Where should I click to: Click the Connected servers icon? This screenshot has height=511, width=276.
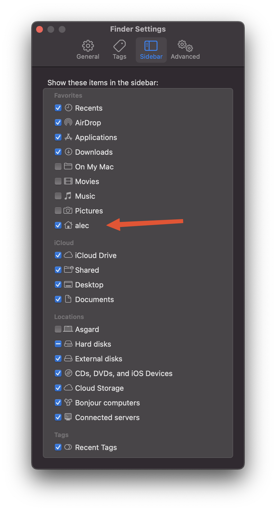pos(68,417)
